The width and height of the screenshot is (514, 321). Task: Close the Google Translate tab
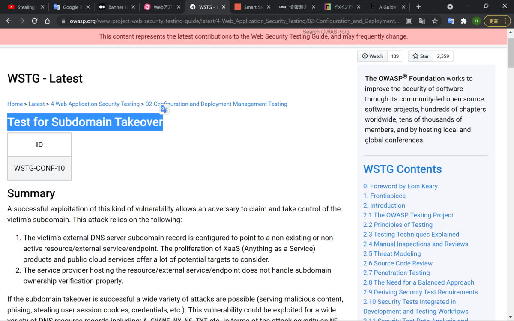[x=88, y=7]
